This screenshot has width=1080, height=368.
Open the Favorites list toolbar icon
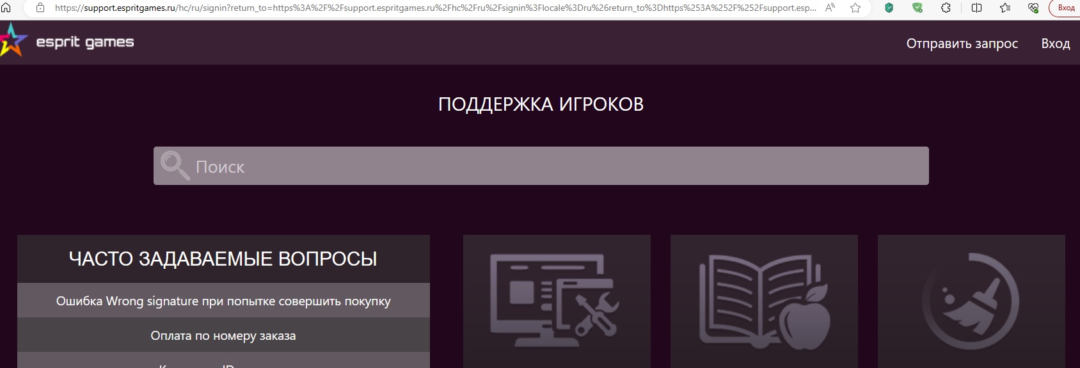tap(1005, 8)
